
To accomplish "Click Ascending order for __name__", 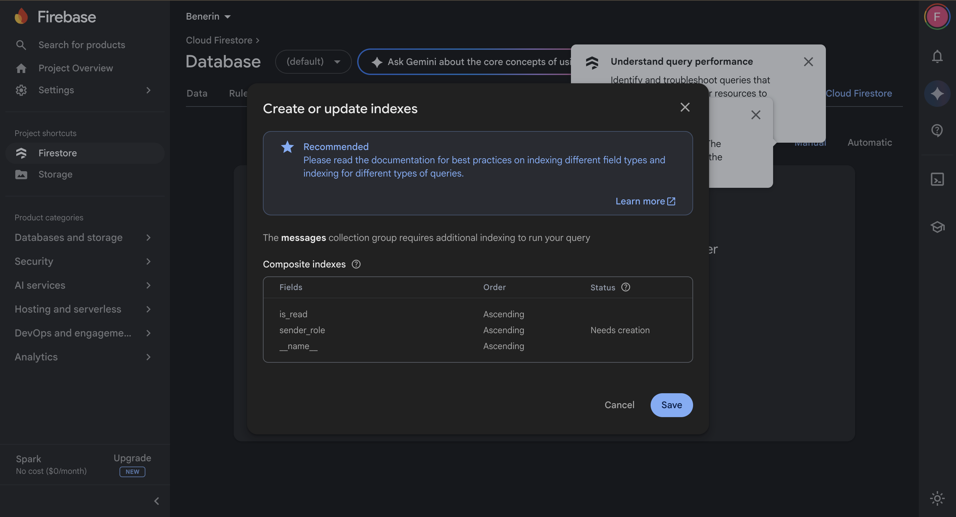I will pos(504,346).
